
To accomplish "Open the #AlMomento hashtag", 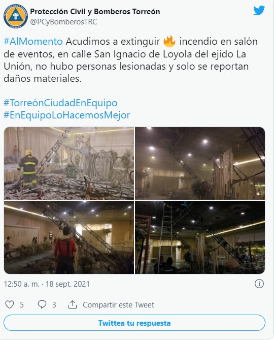I will point(33,41).
